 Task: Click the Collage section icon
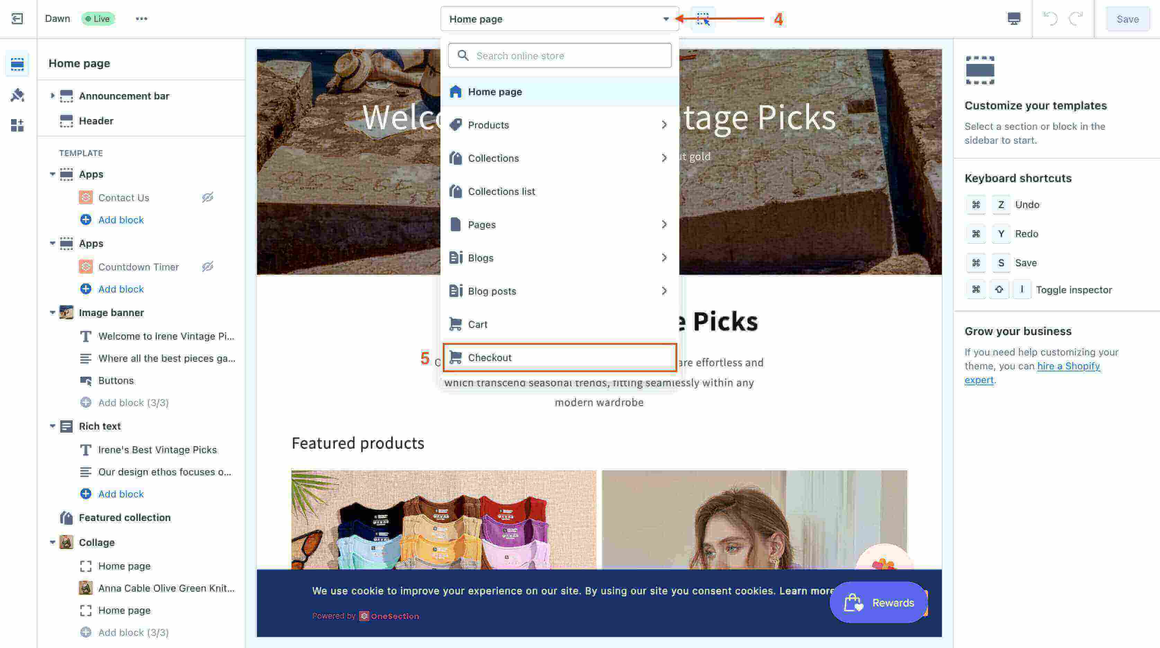coord(66,542)
